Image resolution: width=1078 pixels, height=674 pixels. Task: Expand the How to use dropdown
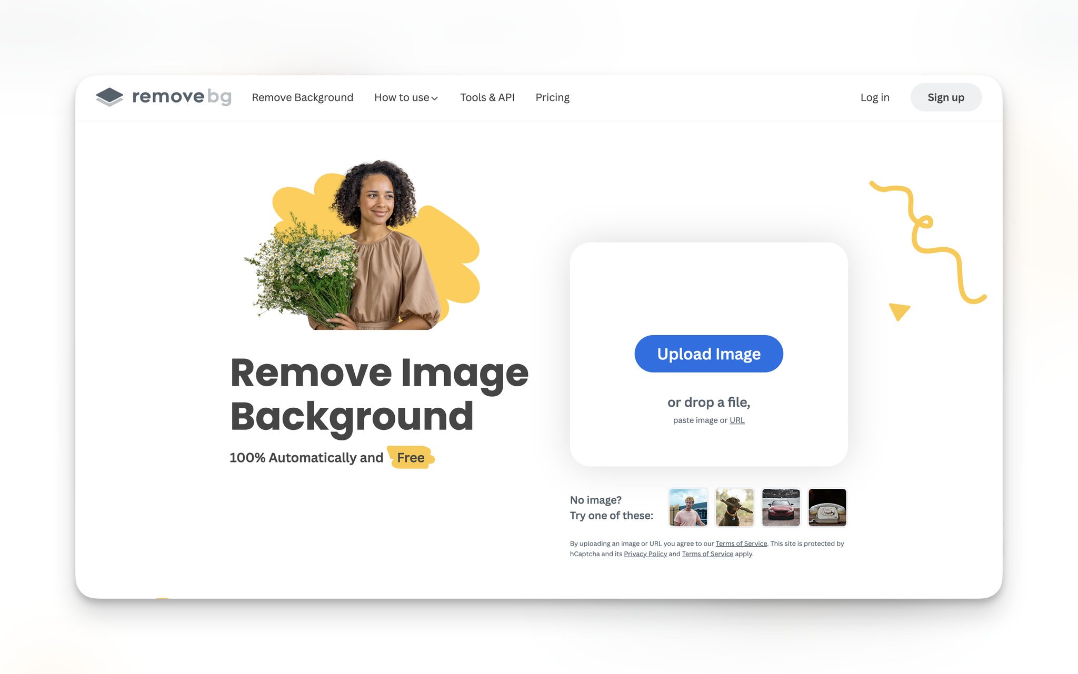click(405, 97)
